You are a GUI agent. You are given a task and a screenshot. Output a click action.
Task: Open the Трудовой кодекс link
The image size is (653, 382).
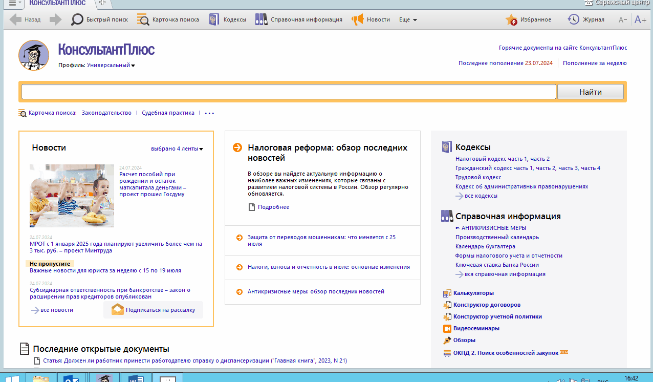click(x=478, y=178)
